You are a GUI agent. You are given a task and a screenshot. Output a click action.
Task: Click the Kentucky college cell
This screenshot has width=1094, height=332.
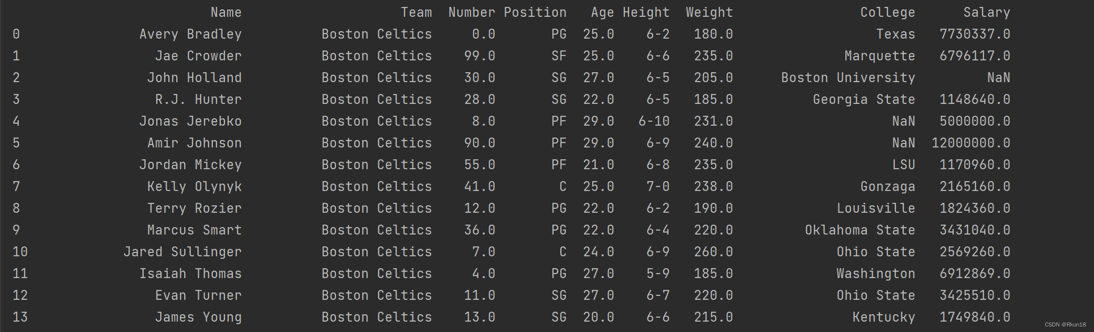[883, 317]
